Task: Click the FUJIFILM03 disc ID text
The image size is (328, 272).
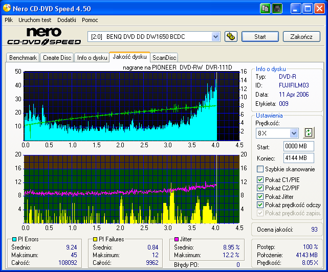Action: point(294,85)
